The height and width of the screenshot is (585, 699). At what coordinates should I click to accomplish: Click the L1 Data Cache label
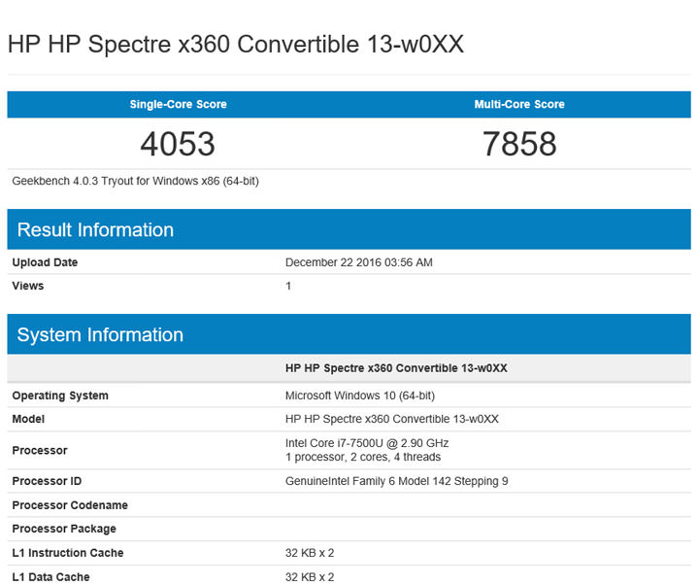[x=50, y=577]
